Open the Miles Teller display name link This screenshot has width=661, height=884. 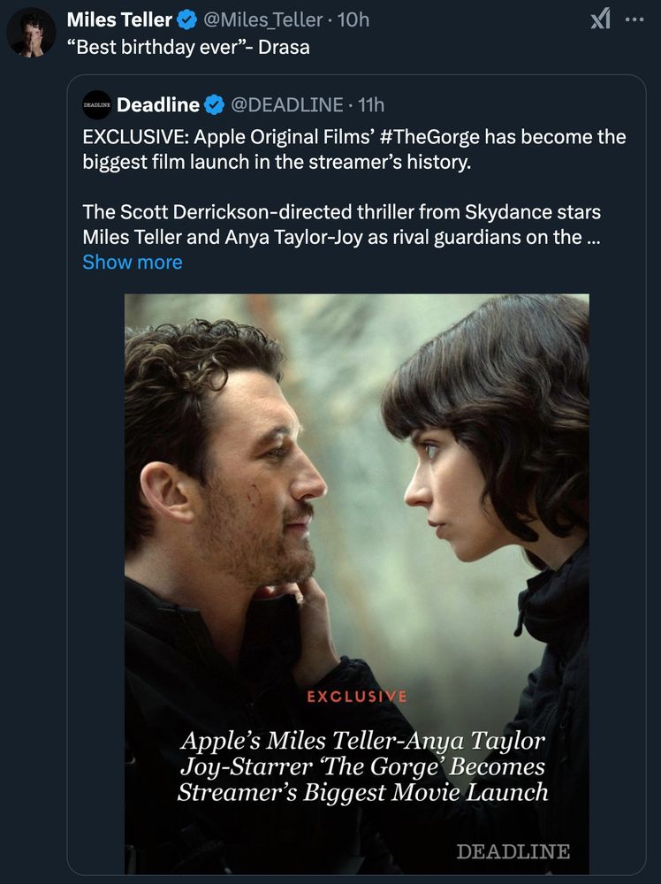(119, 19)
